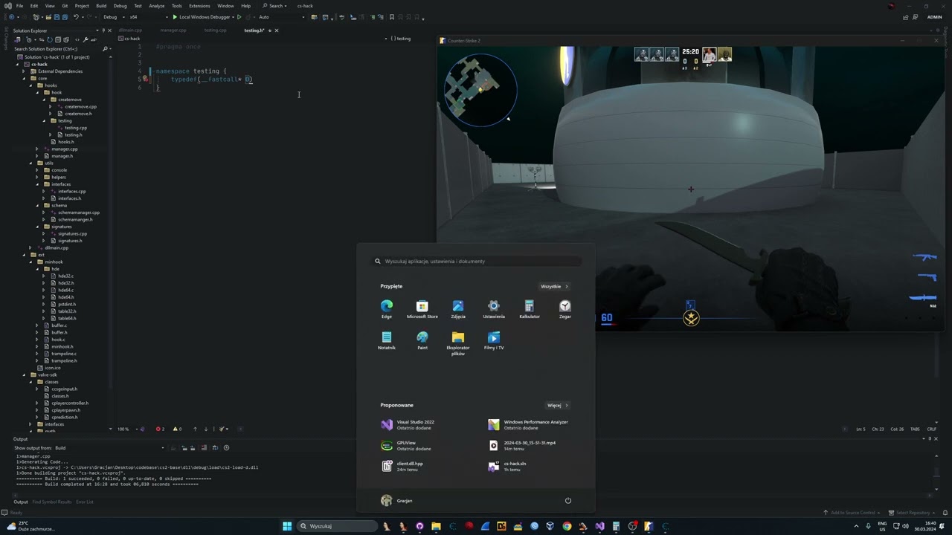This screenshot has height=535, width=952.
Task: Switch to the manager.cpp tab
Action: pyautogui.click(x=173, y=30)
